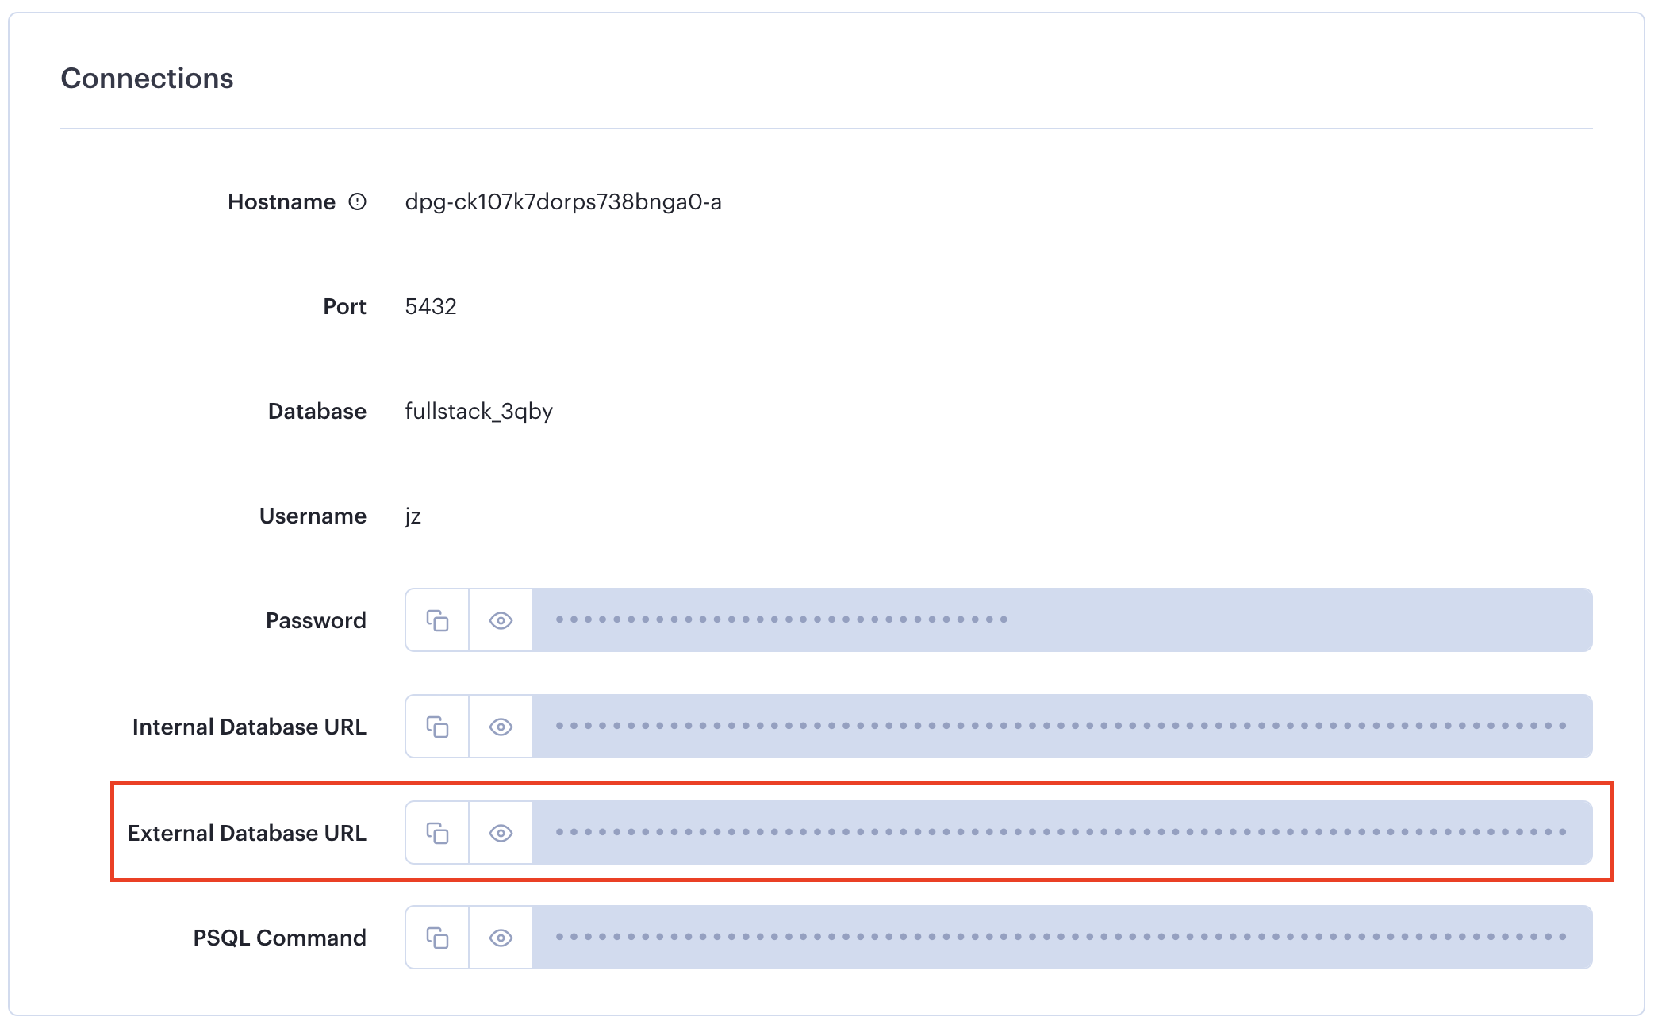
Task: Click the Connections section heading
Action: coord(147,78)
